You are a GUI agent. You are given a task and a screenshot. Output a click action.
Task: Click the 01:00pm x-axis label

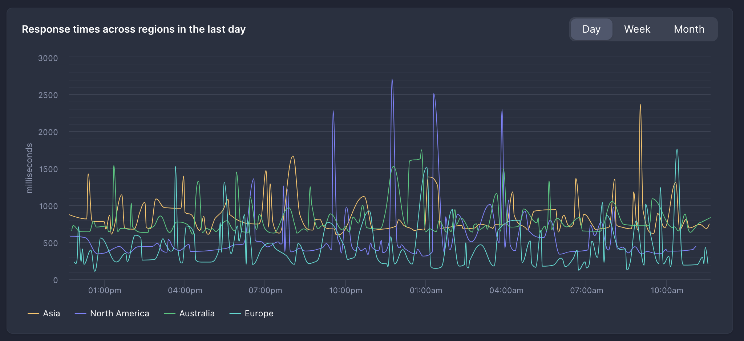coord(105,291)
